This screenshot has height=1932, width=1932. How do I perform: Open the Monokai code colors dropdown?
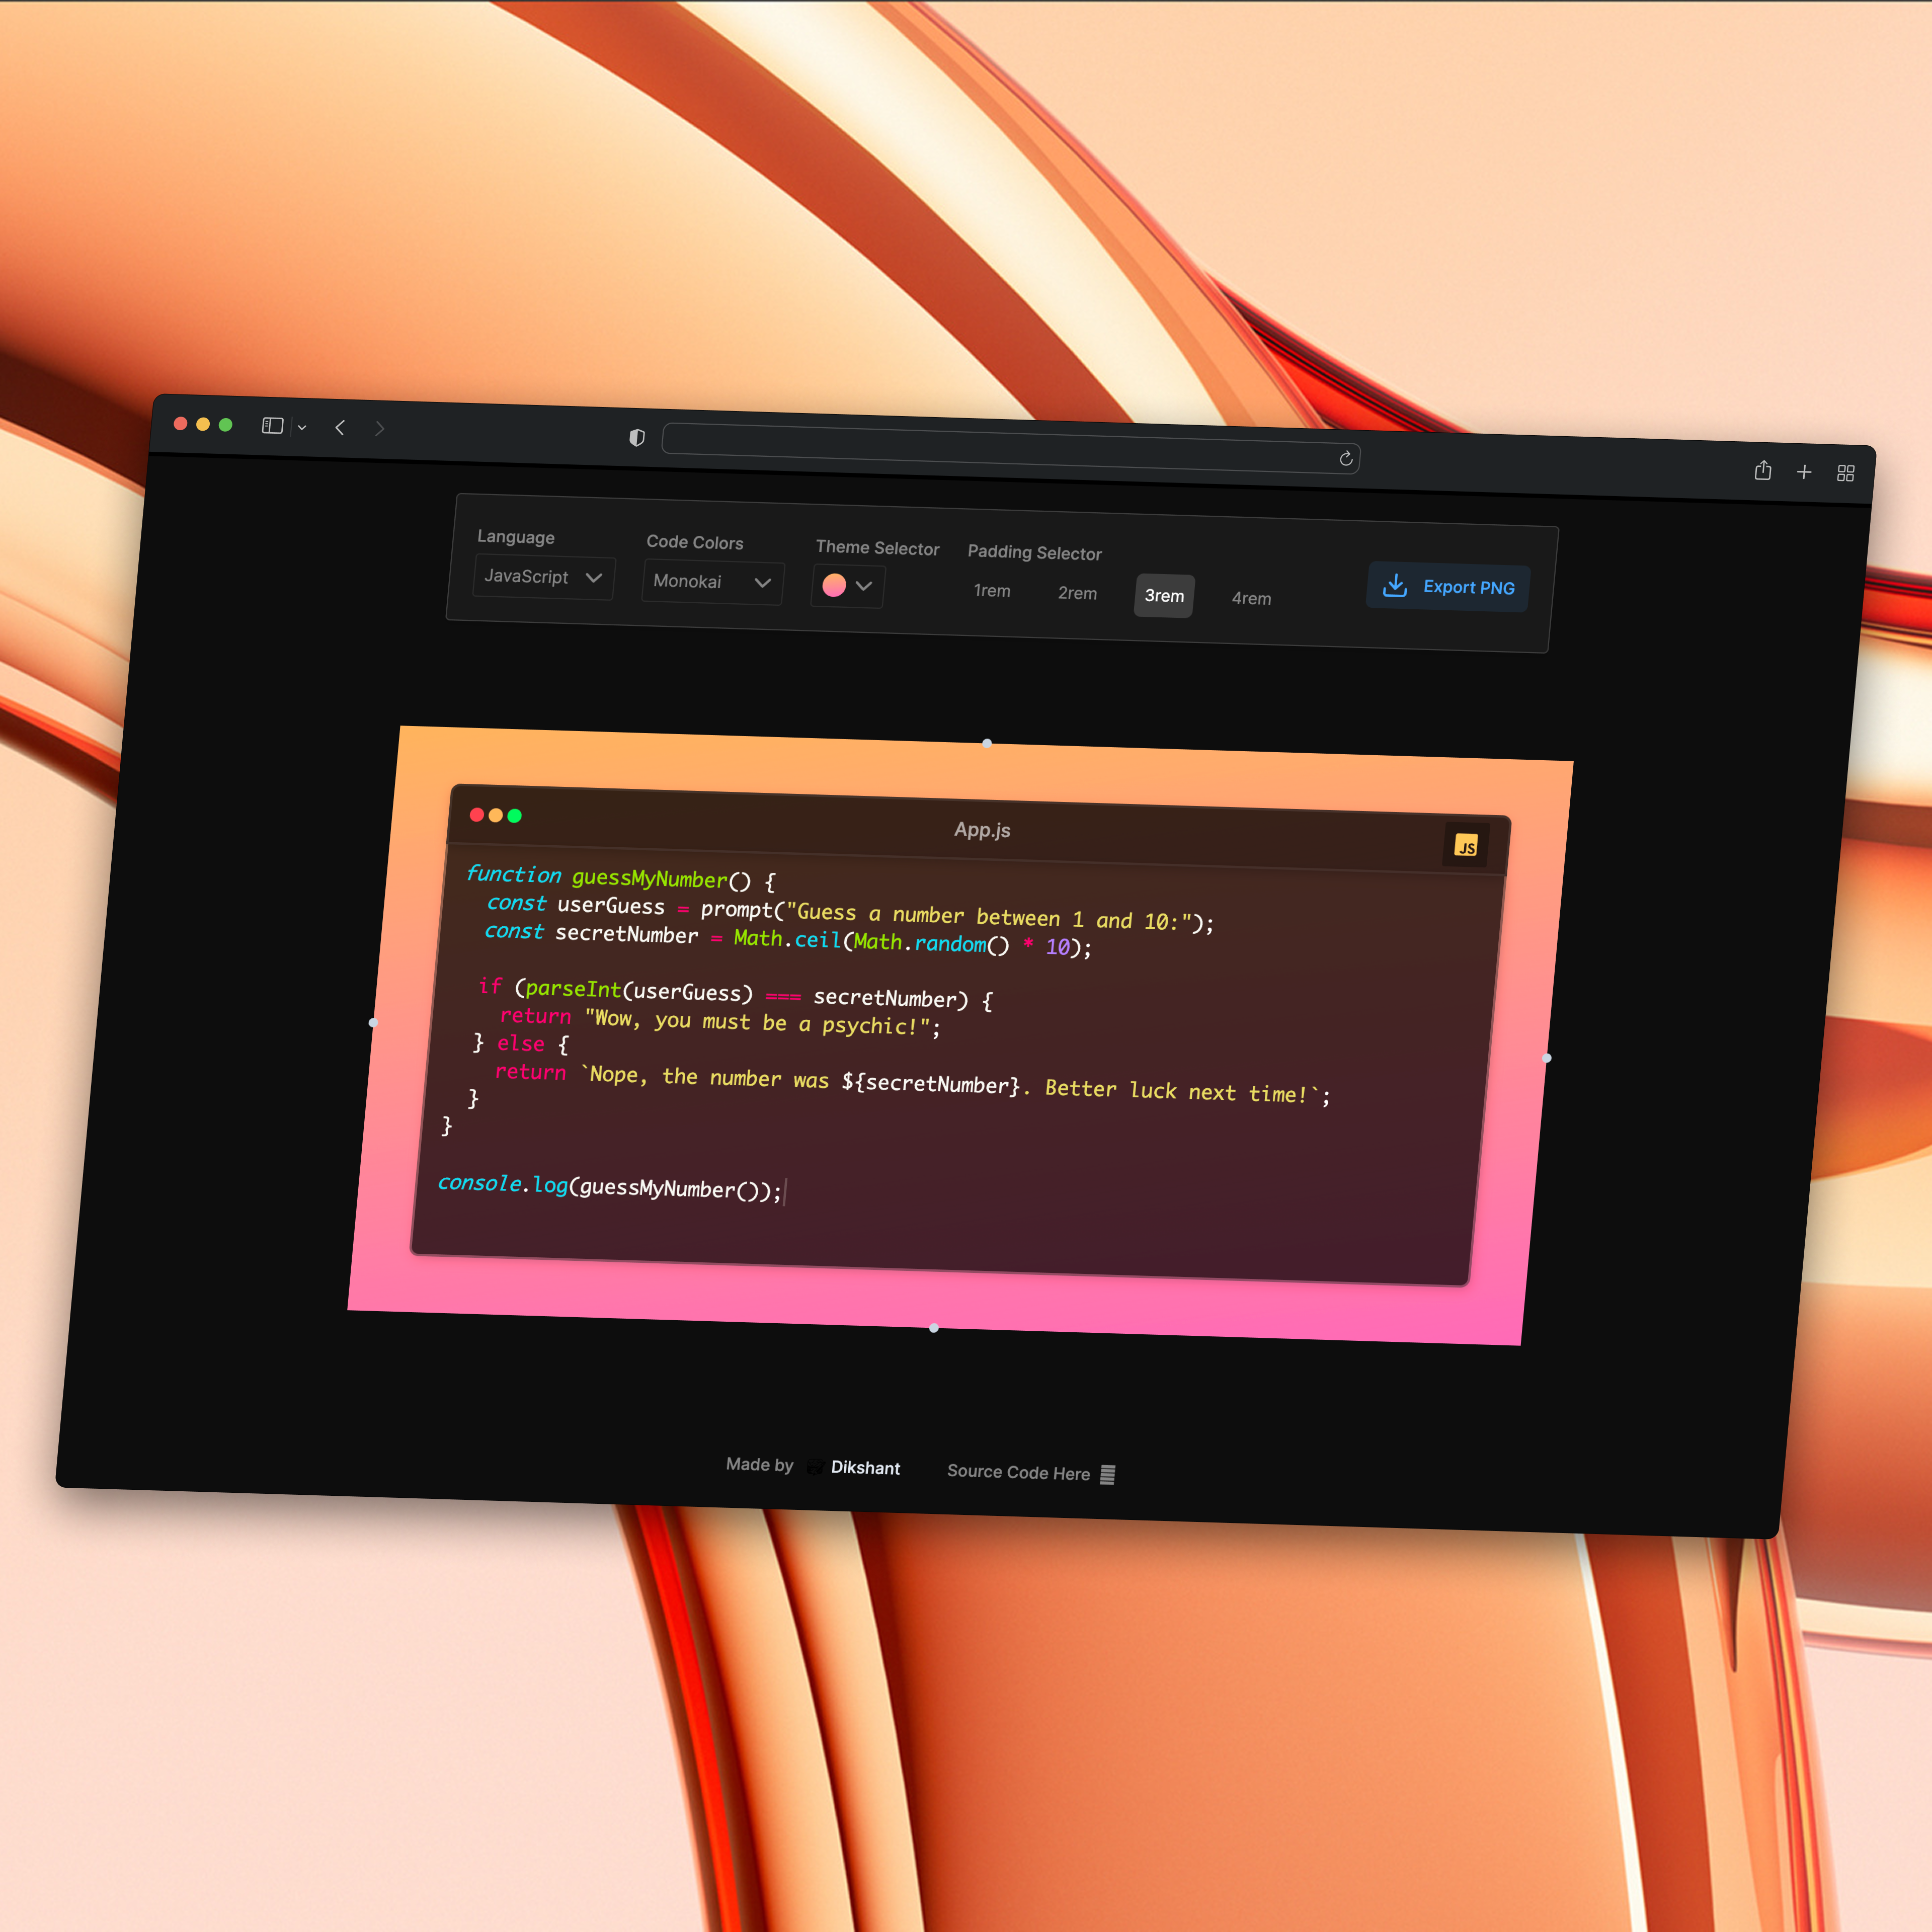point(712,582)
